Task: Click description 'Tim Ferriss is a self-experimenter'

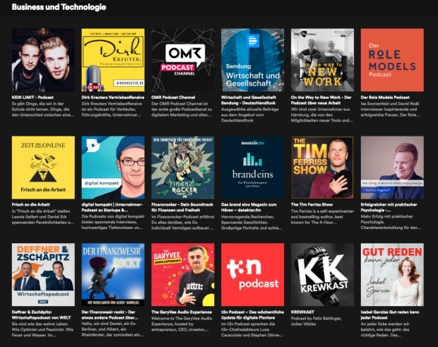Action: pyautogui.click(x=322, y=217)
